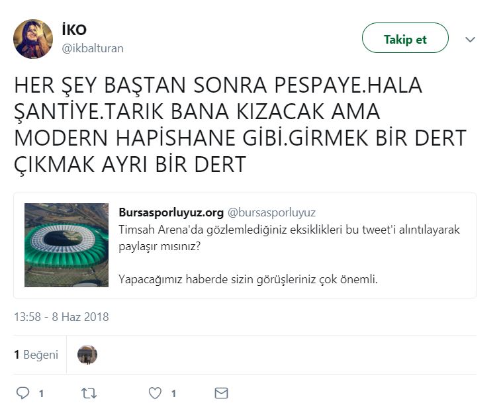Viewport: 503px width, 407px height.
Task: Click the liker's small avatar
Action: (x=87, y=355)
